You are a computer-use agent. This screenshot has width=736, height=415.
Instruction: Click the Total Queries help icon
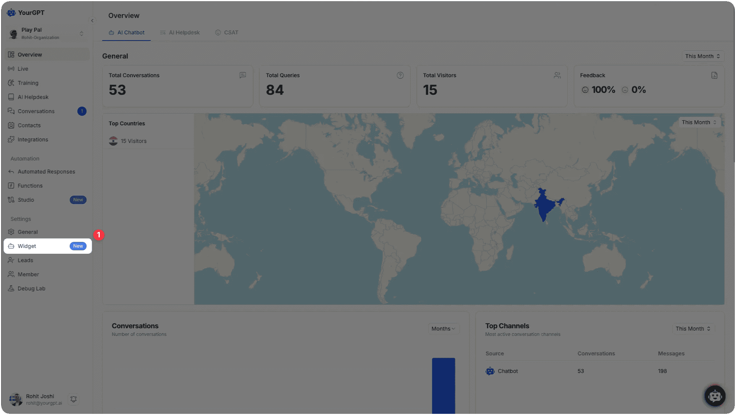400,75
